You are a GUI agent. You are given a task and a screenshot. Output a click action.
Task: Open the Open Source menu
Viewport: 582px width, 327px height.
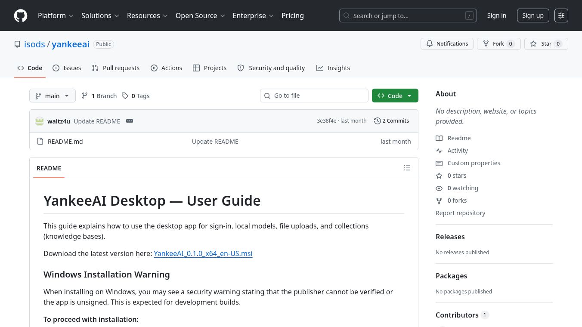[x=200, y=15]
